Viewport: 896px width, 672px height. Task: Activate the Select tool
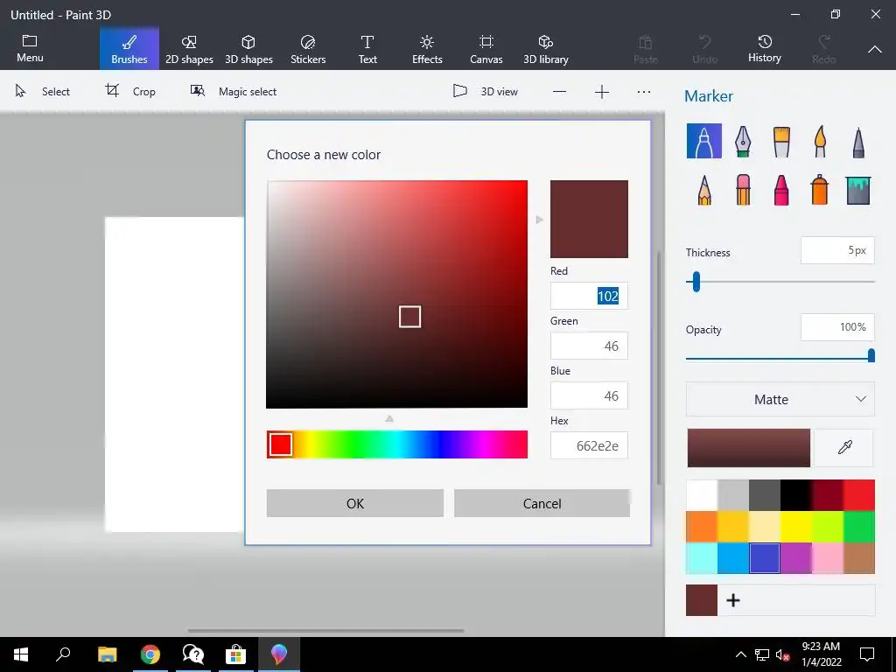pos(42,91)
